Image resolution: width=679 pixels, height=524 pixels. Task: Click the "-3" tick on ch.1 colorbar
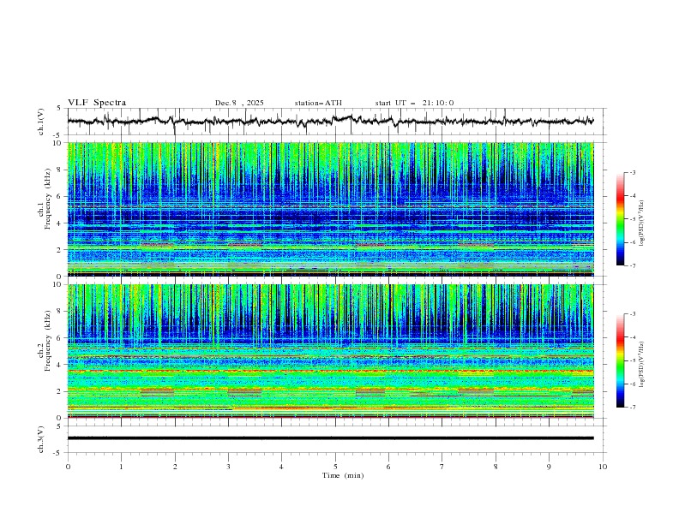coord(632,172)
